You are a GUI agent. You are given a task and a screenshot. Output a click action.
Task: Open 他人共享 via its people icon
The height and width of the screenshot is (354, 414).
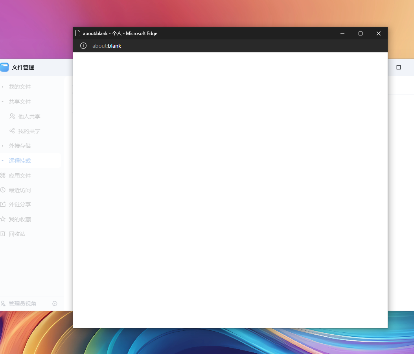[x=12, y=116]
